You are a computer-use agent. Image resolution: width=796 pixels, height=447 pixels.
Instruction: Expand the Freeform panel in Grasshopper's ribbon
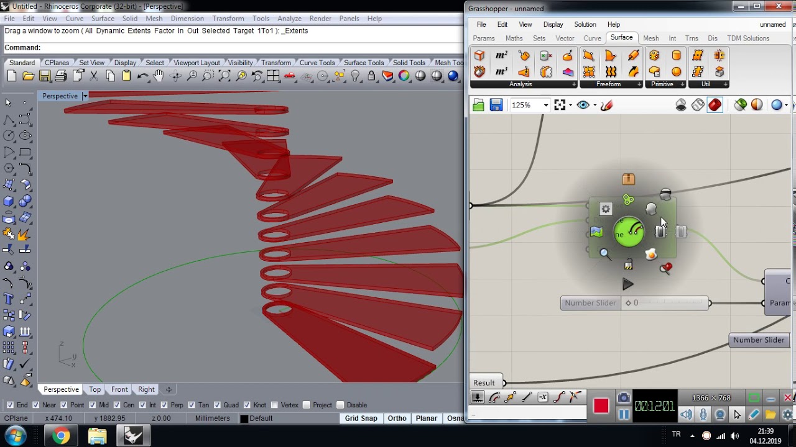click(639, 84)
